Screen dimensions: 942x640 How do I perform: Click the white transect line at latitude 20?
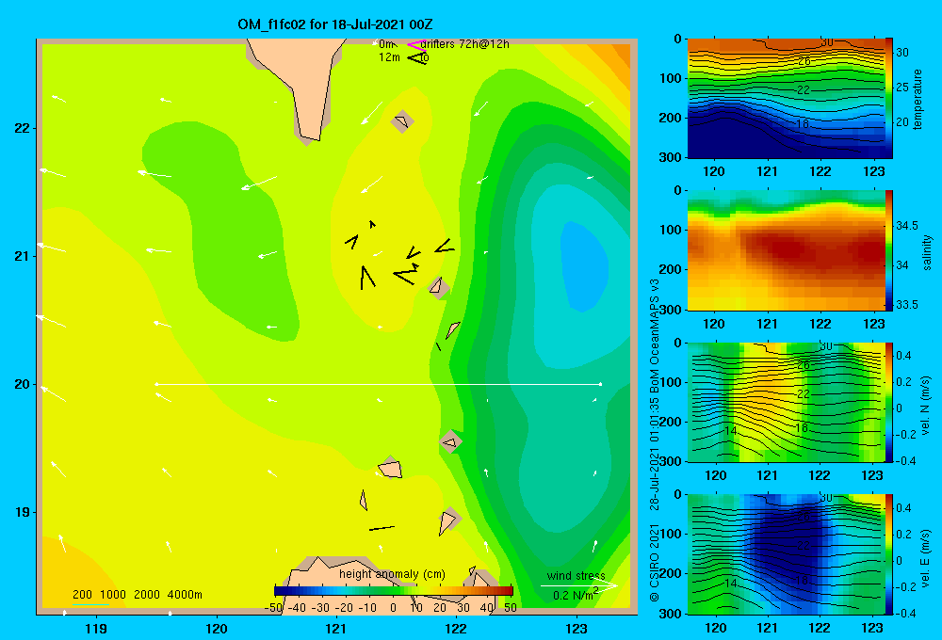(379, 384)
